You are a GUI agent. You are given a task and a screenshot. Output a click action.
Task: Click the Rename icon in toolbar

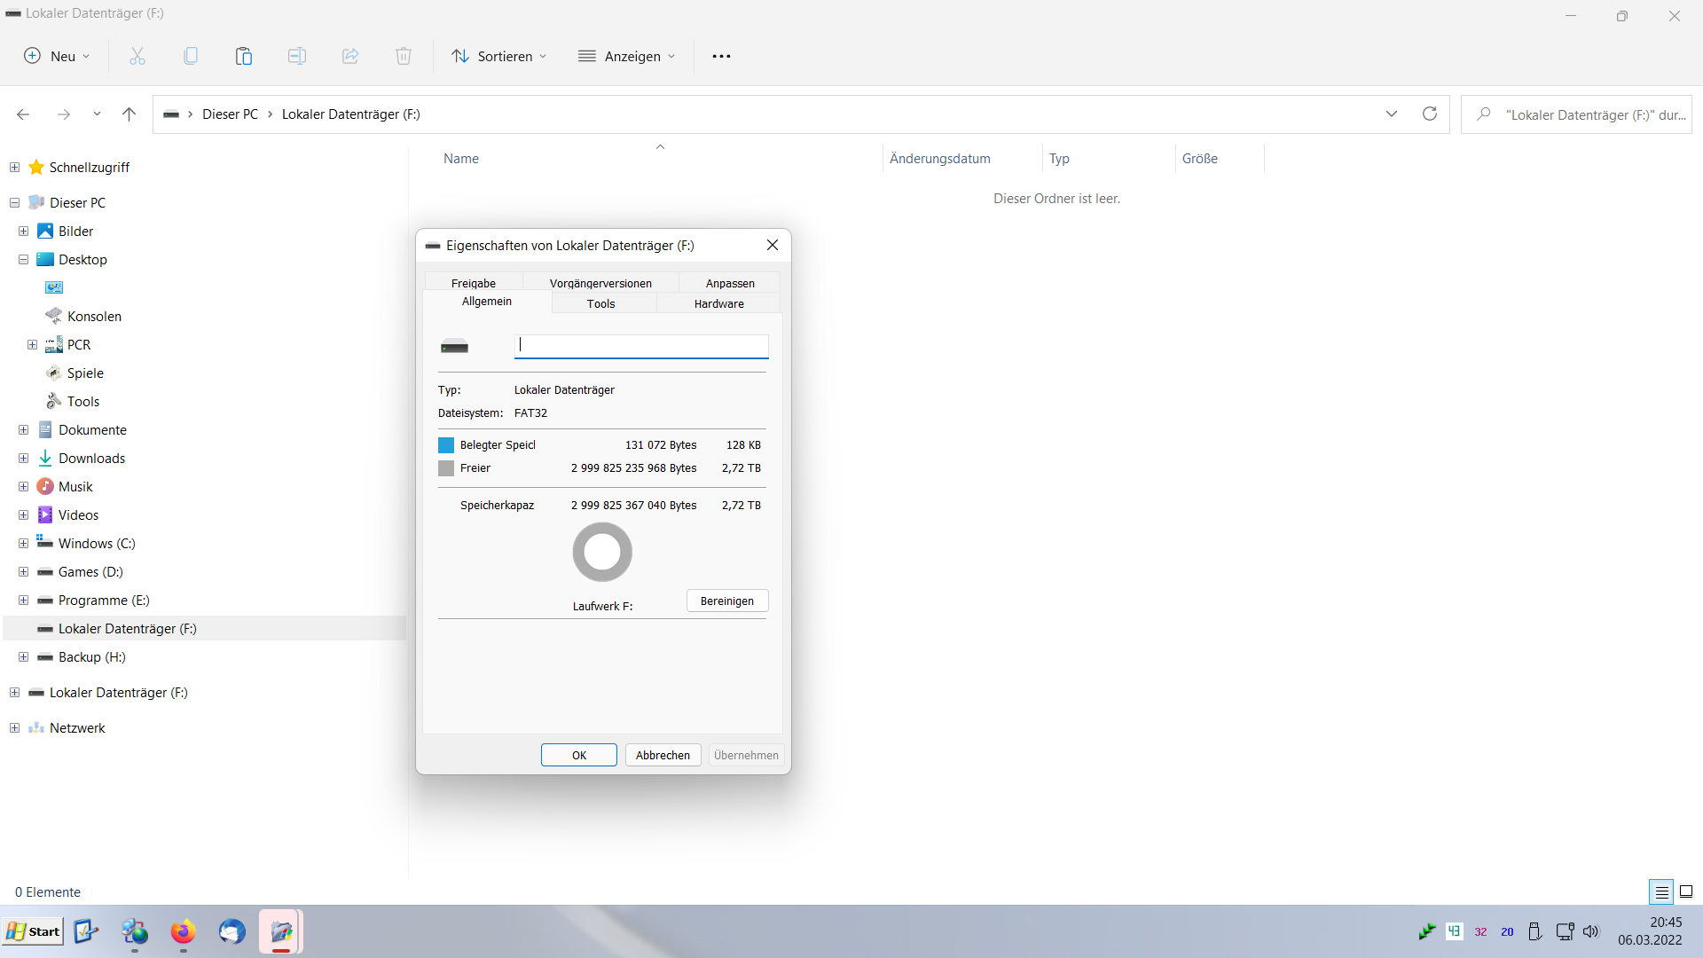tap(297, 56)
